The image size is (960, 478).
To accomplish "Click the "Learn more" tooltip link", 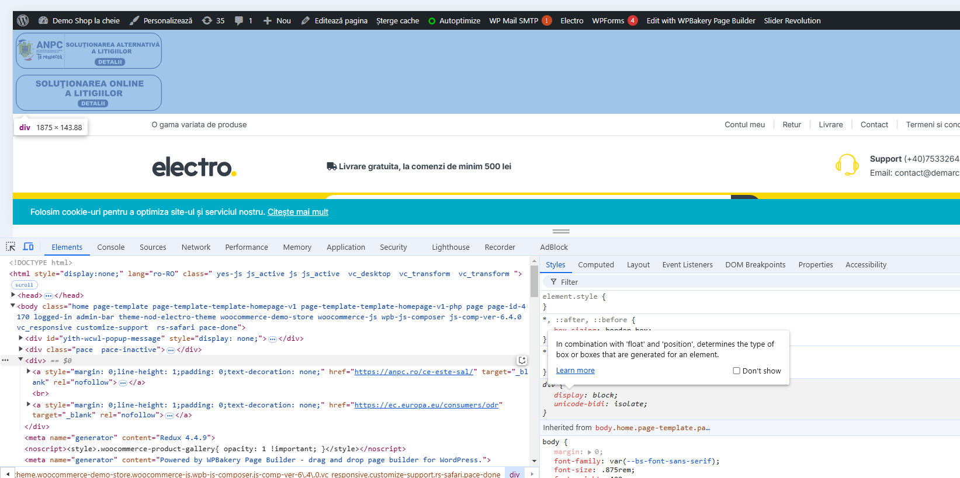I will [575, 371].
